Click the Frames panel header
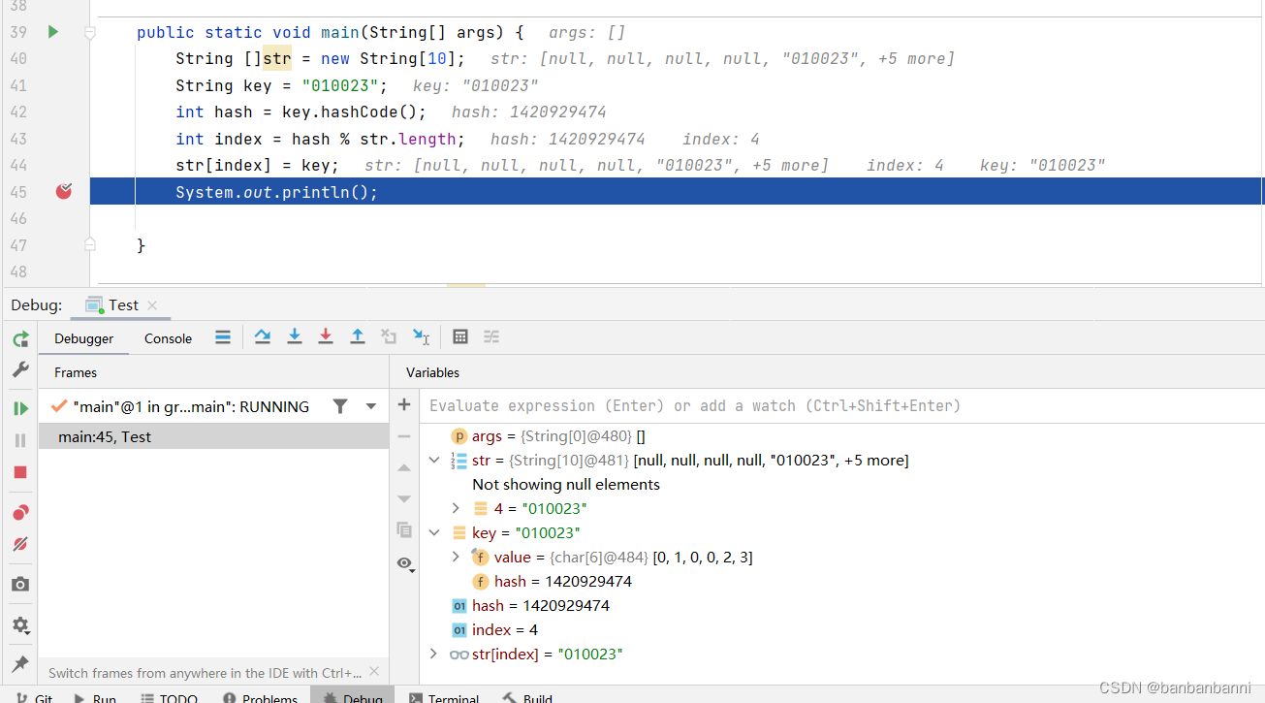The width and height of the screenshot is (1265, 703). (x=76, y=372)
